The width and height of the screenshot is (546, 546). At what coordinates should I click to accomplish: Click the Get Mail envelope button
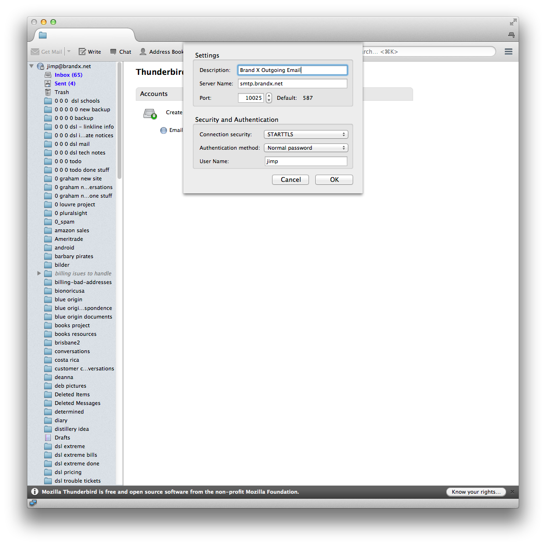tap(47, 51)
